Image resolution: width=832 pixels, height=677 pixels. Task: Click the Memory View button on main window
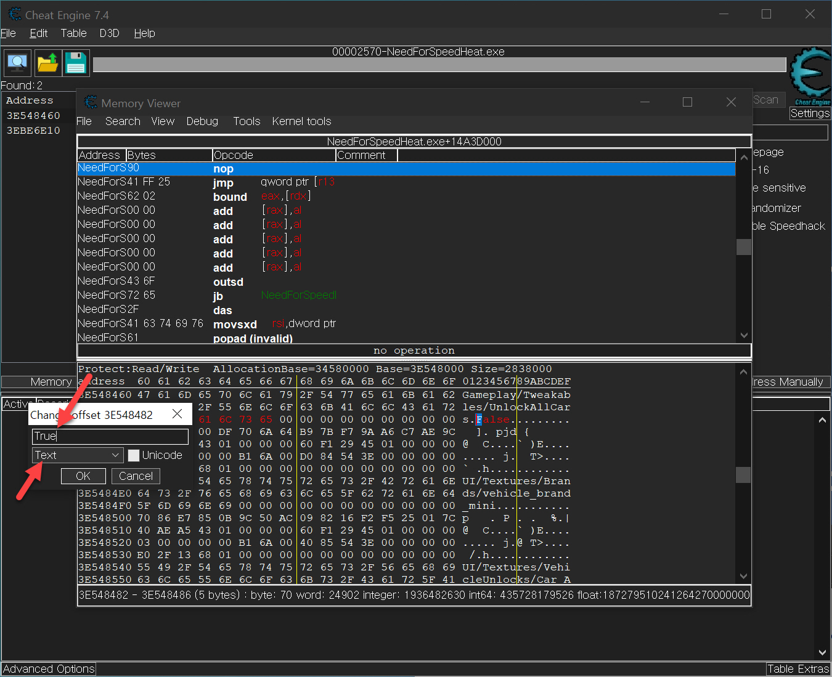[38, 382]
